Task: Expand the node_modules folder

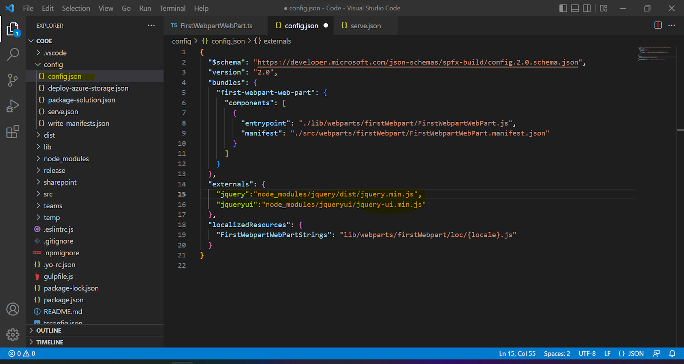Action: (94, 159)
